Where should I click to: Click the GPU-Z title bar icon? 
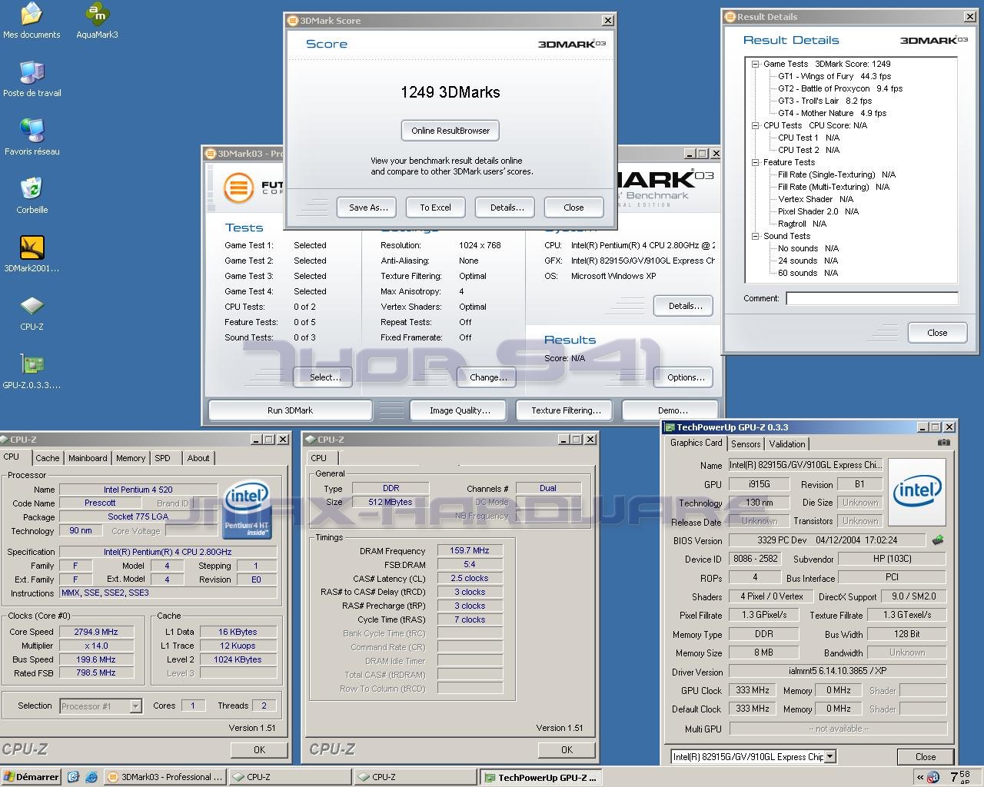(670, 427)
